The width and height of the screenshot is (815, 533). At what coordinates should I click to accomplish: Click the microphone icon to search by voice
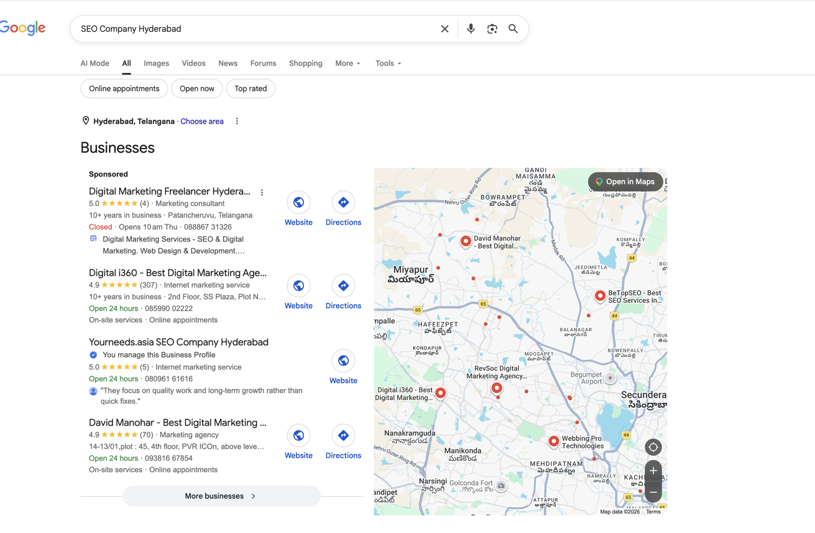[470, 29]
